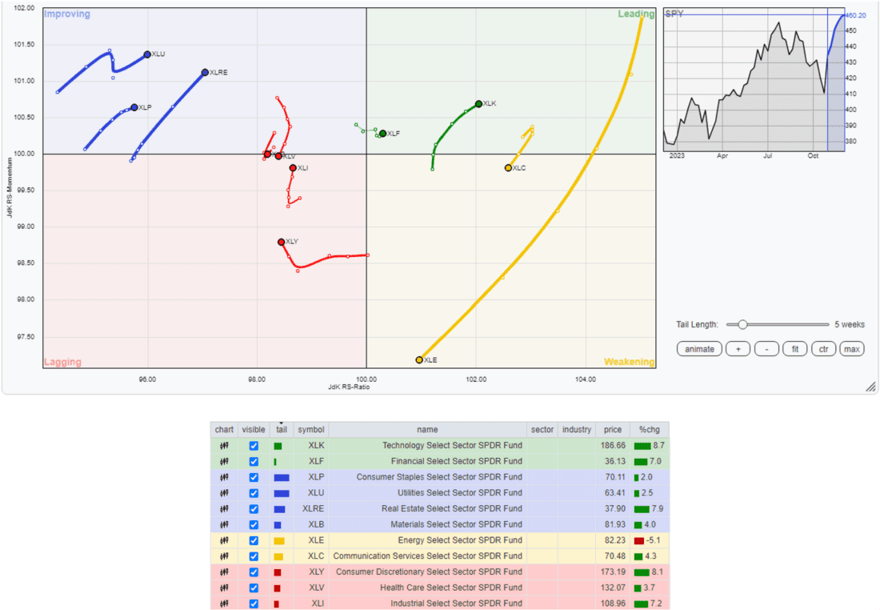This screenshot has width=880, height=610.
Task: Click the fit button
Action: 794,349
